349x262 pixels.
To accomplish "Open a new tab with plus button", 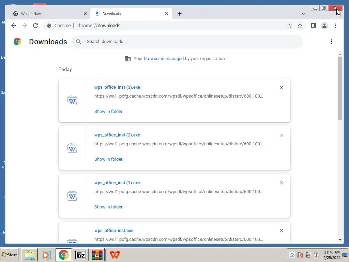I will coord(180,14).
